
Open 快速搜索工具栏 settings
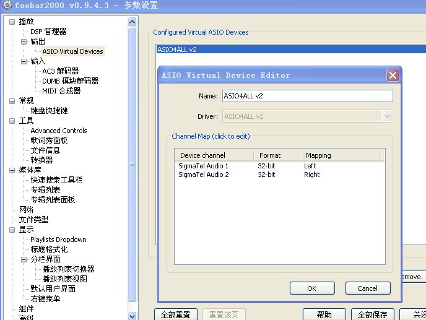click(56, 180)
